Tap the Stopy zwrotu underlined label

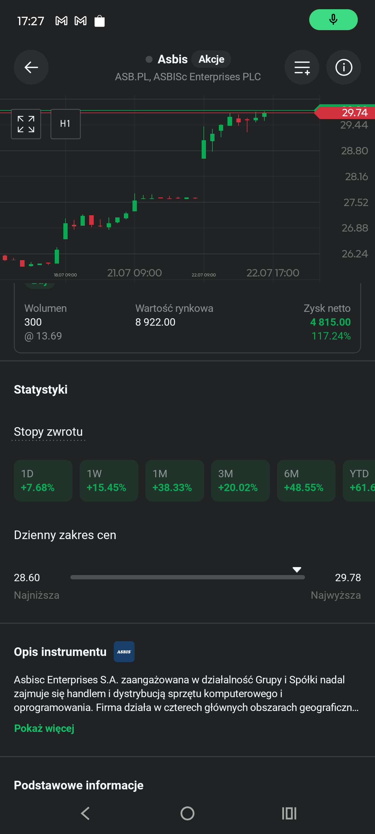pos(48,431)
